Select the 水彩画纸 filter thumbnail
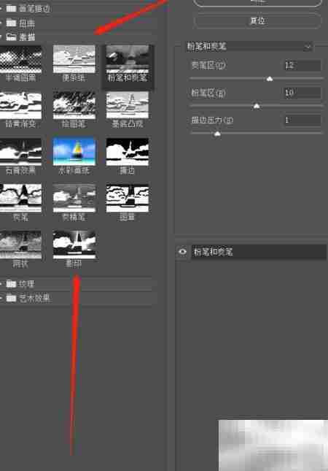 [x=74, y=152]
